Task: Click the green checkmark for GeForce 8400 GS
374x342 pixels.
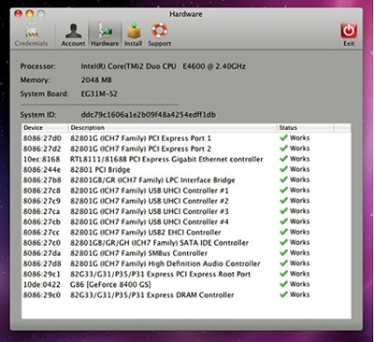Action: click(x=283, y=284)
